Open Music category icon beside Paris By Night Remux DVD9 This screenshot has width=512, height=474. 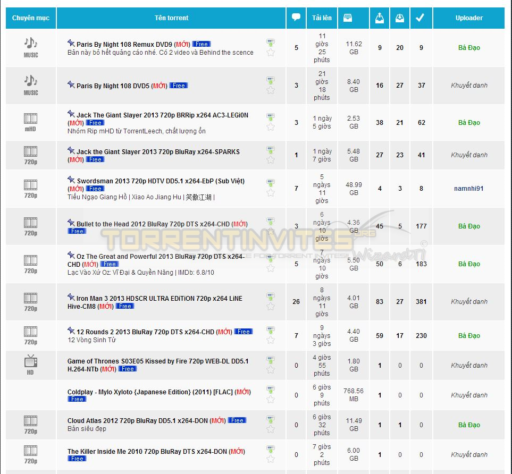pyautogui.click(x=31, y=48)
